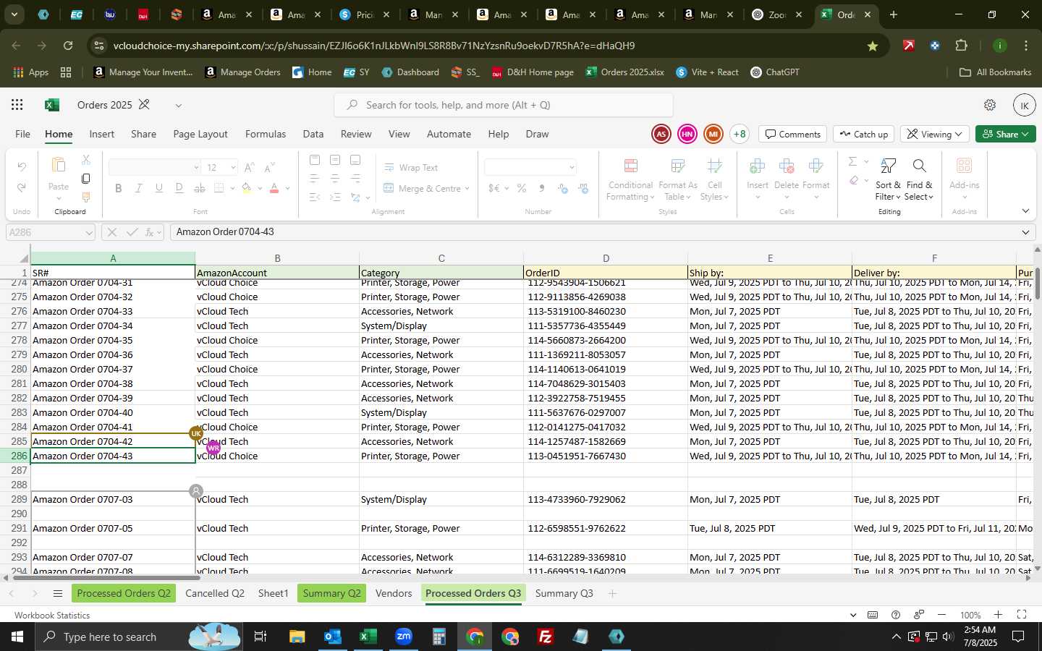The width and height of the screenshot is (1042, 651).
Task: Open the All Sheets list icon
Action: click(58, 594)
